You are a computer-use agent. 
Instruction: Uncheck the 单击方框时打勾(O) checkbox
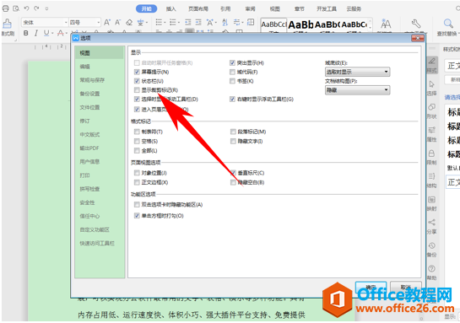pyautogui.click(x=137, y=216)
